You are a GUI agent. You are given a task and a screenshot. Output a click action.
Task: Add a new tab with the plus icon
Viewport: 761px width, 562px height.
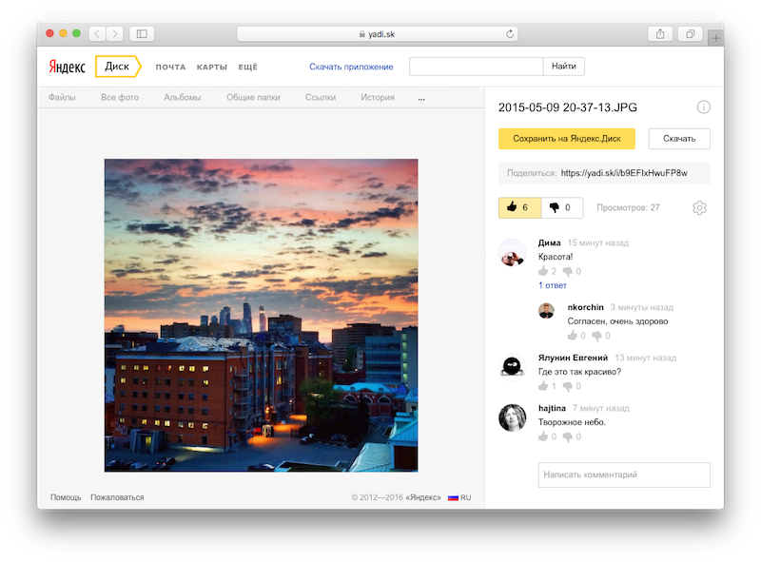[x=716, y=38]
